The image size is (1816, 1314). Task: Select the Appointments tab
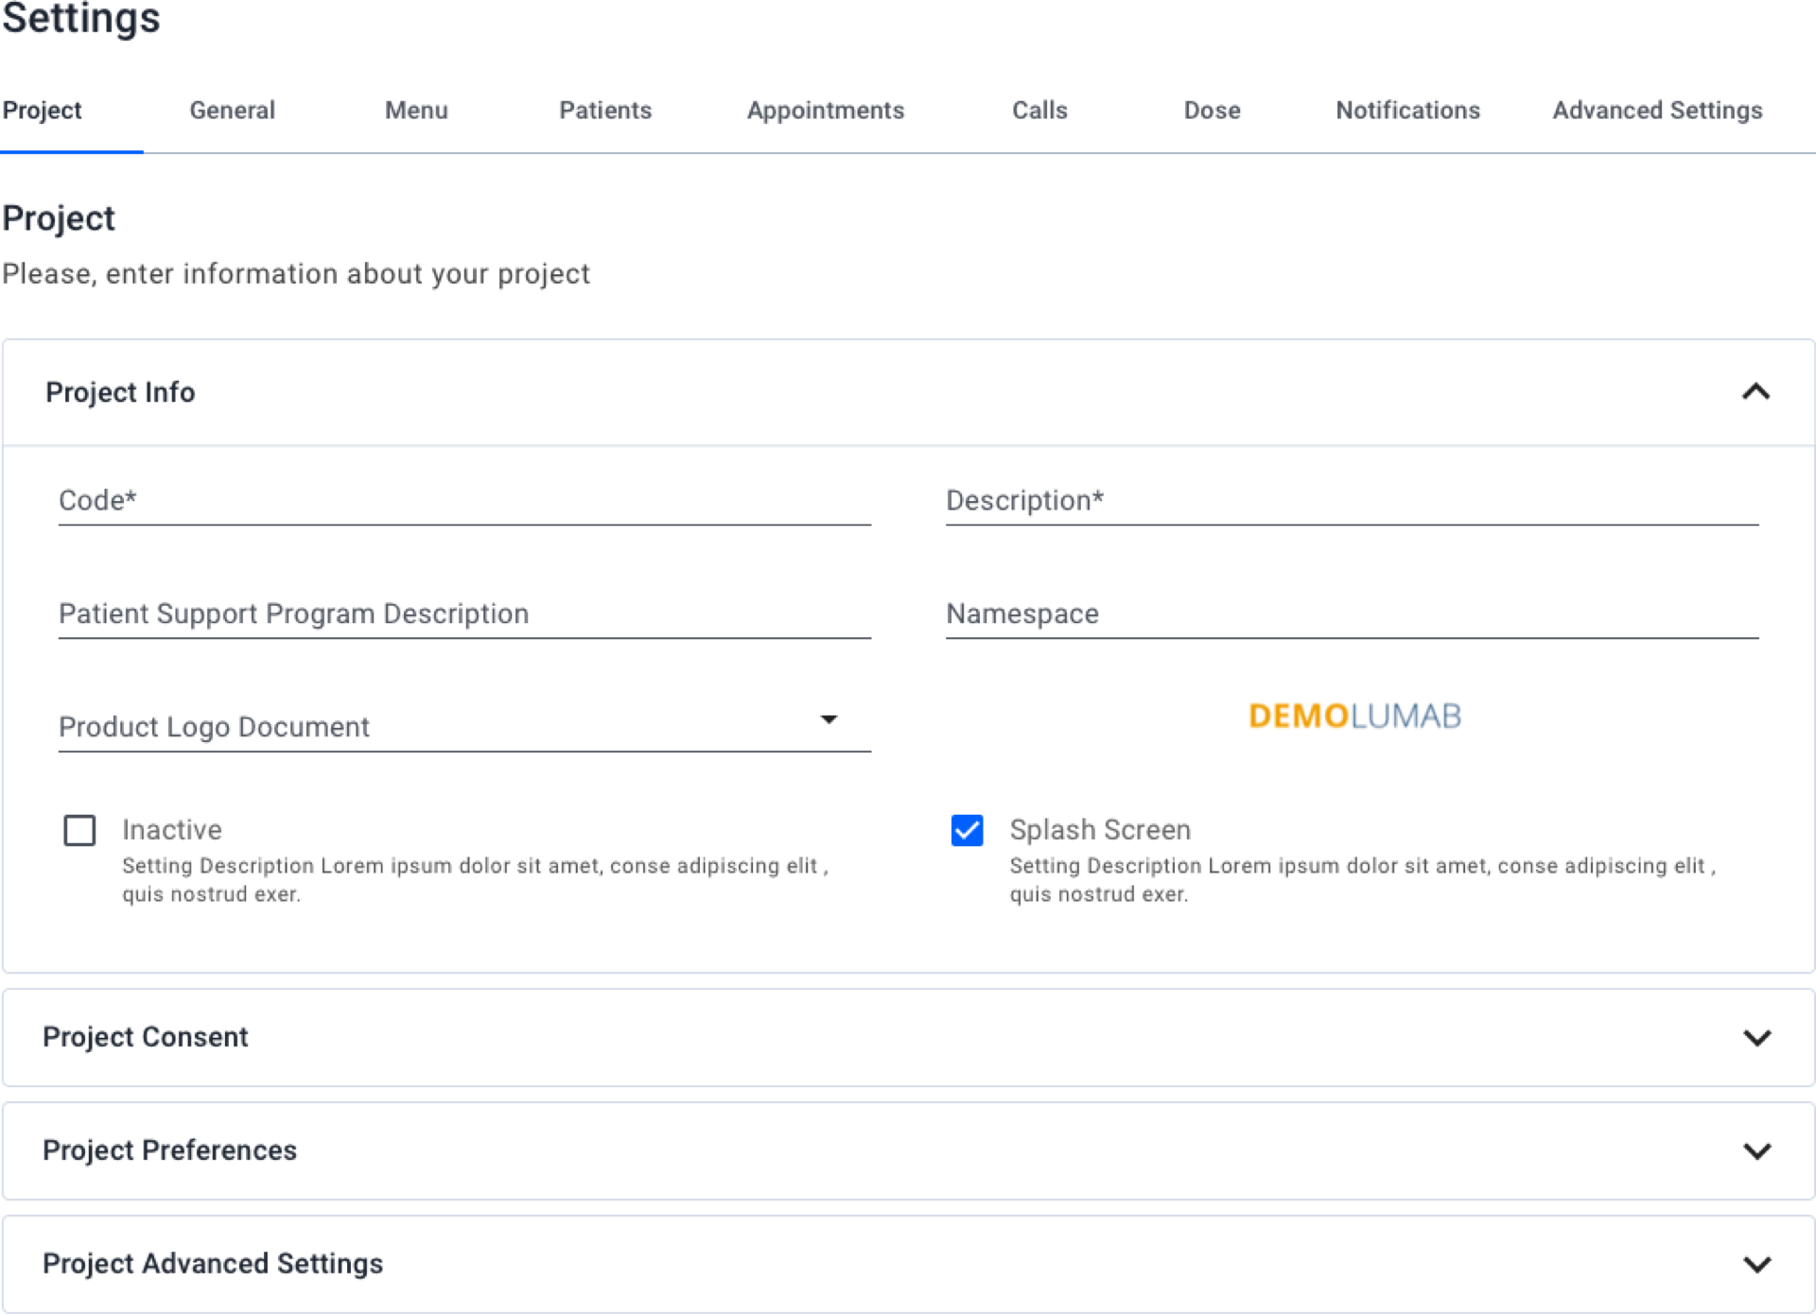tap(826, 111)
